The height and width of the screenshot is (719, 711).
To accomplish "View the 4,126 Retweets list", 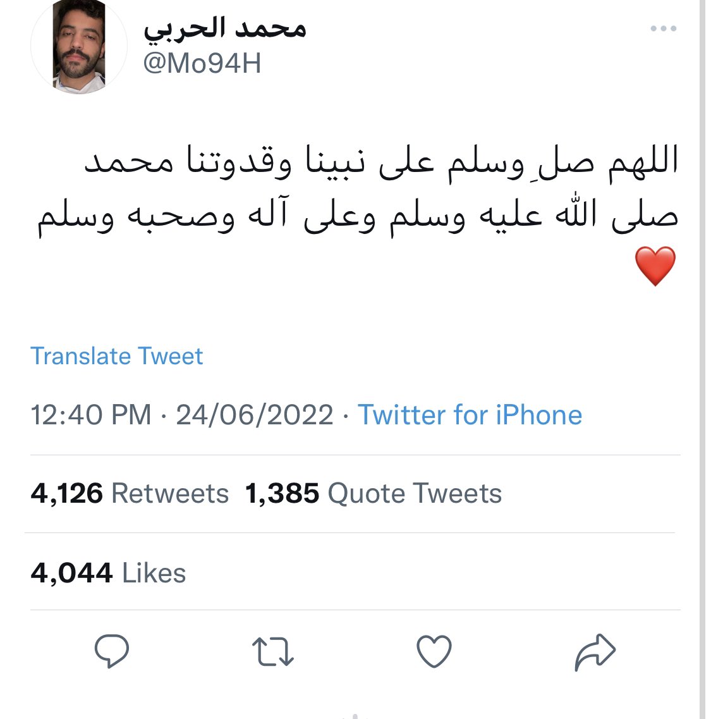I will pyautogui.click(x=130, y=493).
